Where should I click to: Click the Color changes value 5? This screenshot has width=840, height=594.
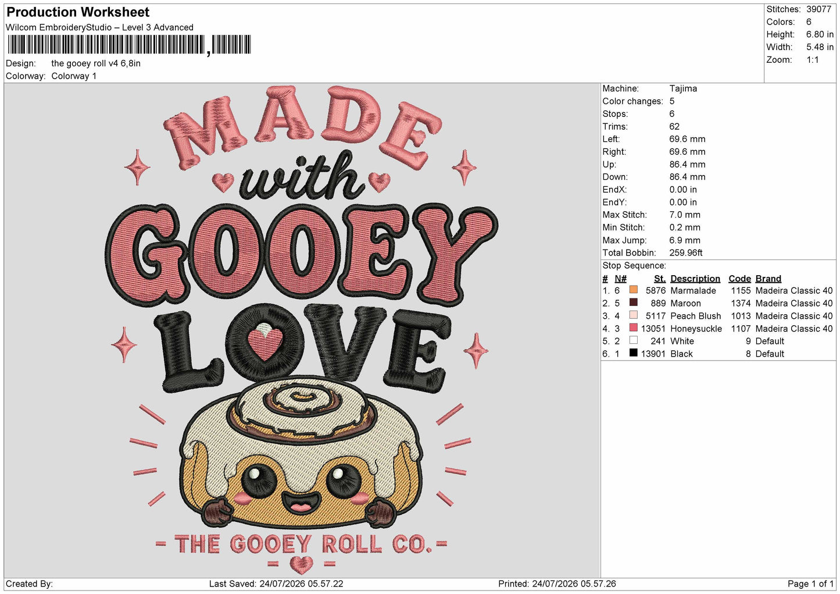point(672,101)
